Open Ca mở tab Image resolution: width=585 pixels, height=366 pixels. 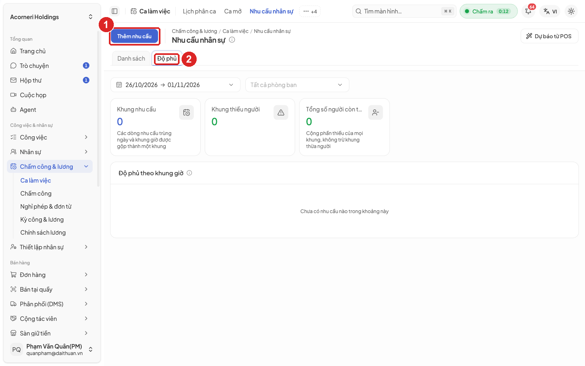click(x=233, y=11)
